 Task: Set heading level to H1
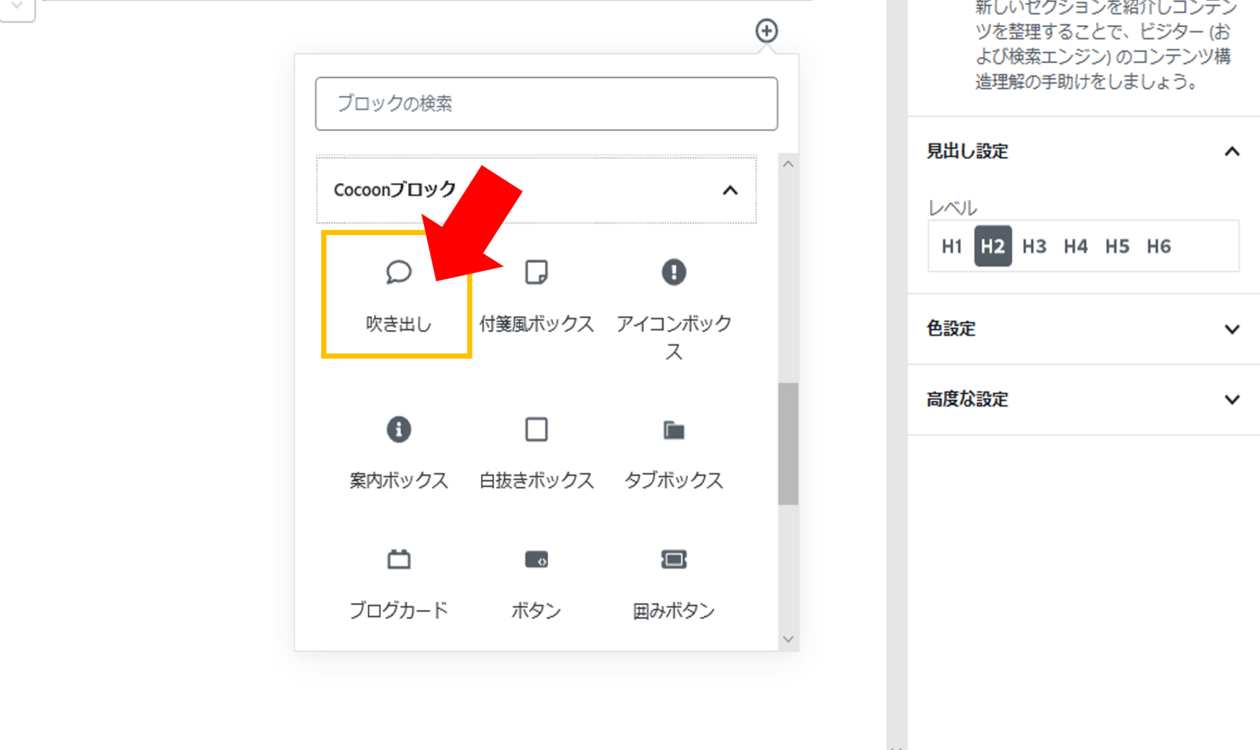tap(951, 246)
